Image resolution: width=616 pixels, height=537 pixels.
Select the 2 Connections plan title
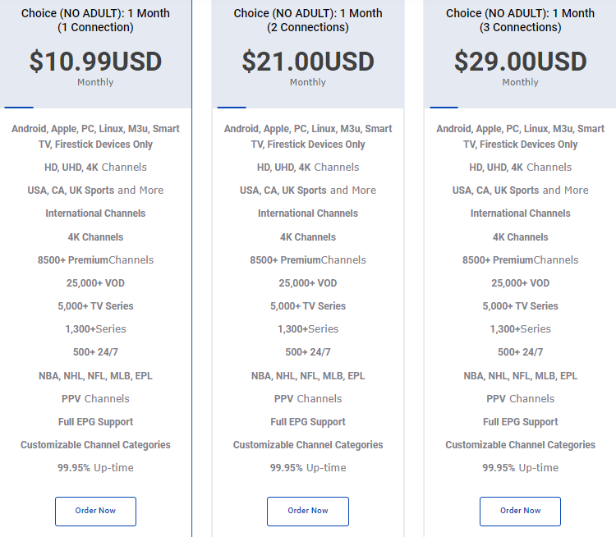click(308, 21)
